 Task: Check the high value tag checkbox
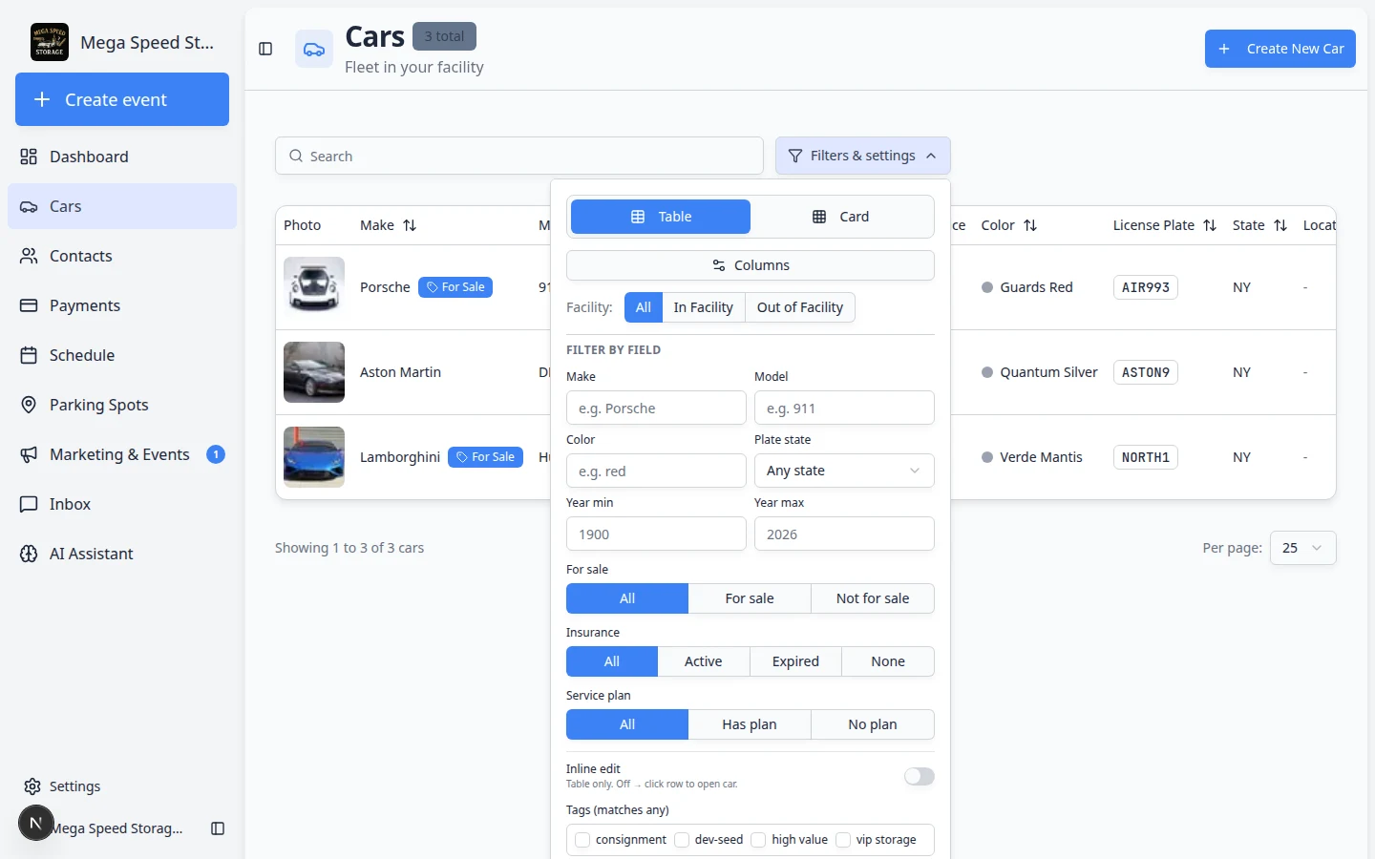(x=758, y=840)
